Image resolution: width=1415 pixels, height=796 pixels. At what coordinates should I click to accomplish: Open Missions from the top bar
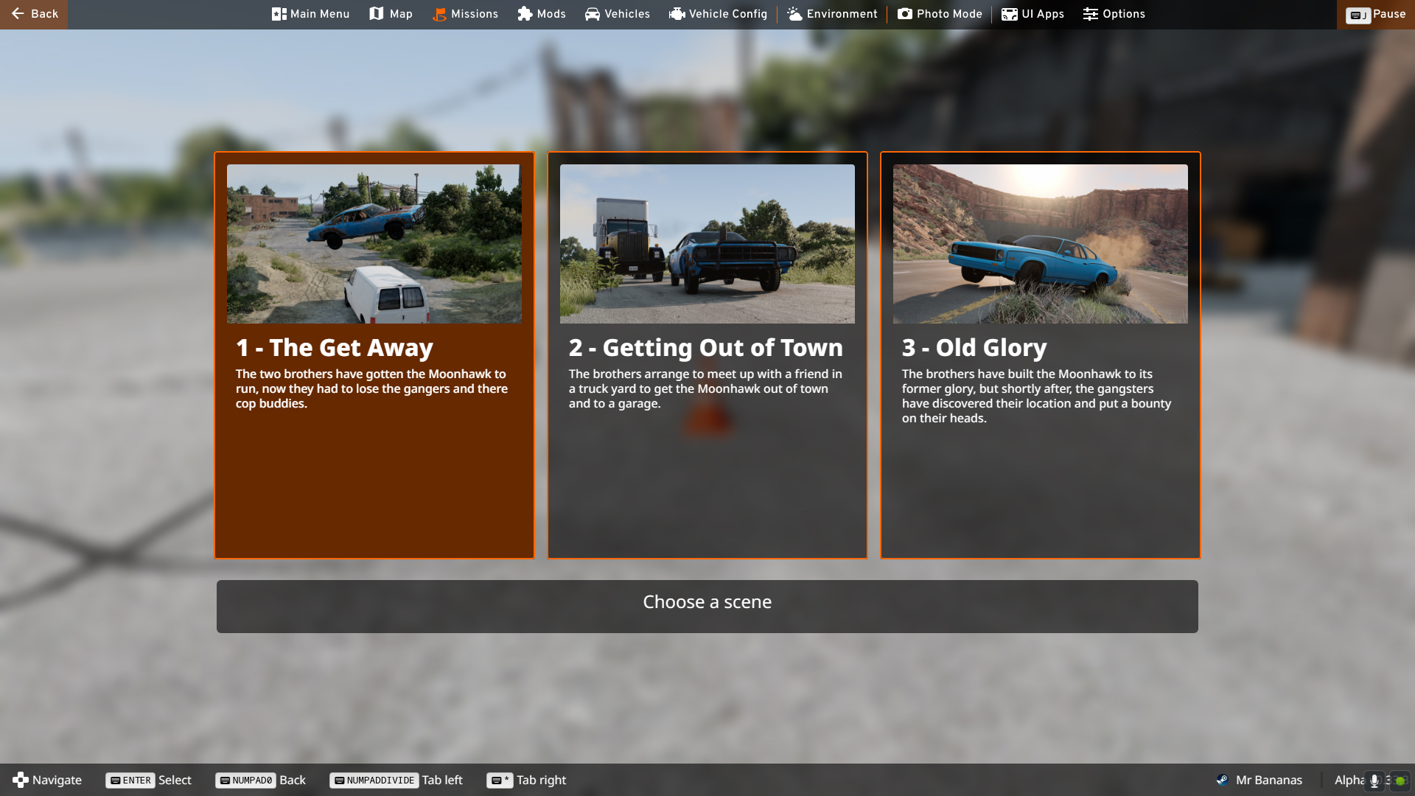[465, 14]
